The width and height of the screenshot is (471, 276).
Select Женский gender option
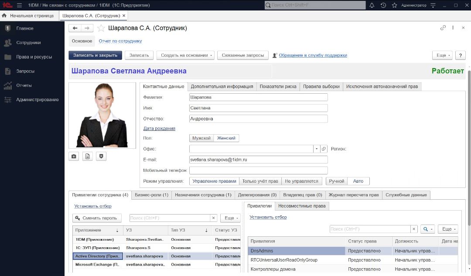tap(226, 138)
